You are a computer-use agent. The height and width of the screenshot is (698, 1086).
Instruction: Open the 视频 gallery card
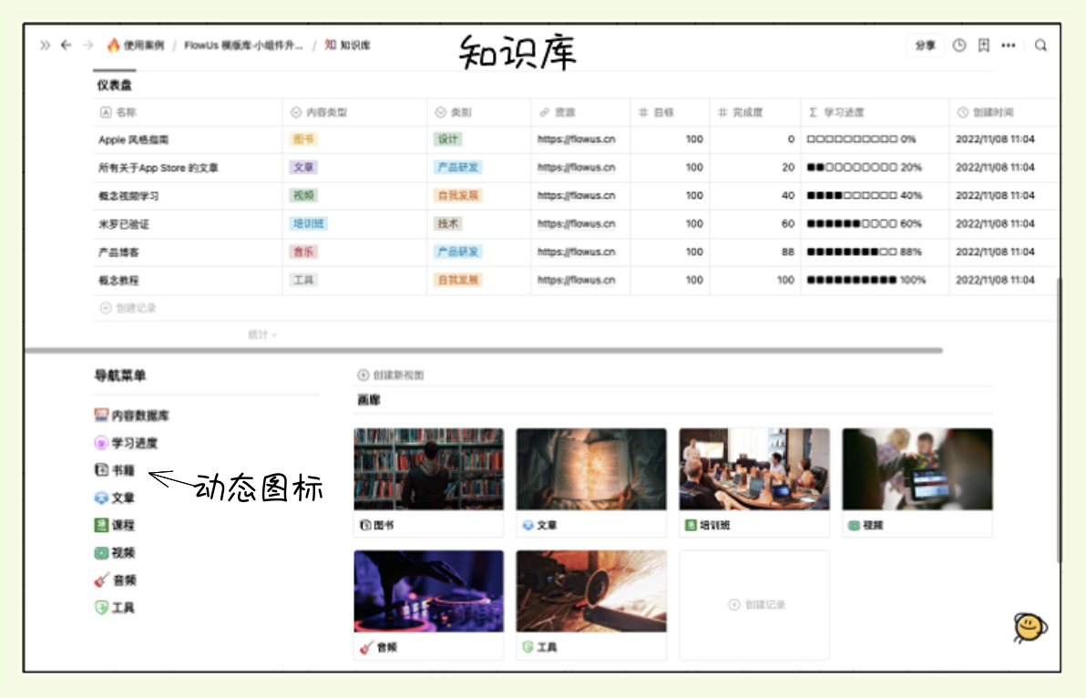[x=917, y=482]
